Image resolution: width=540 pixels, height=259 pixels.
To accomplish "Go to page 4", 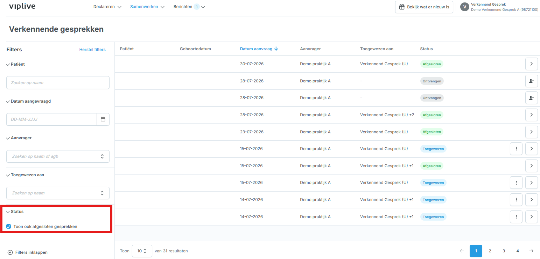I will point(518,251).
